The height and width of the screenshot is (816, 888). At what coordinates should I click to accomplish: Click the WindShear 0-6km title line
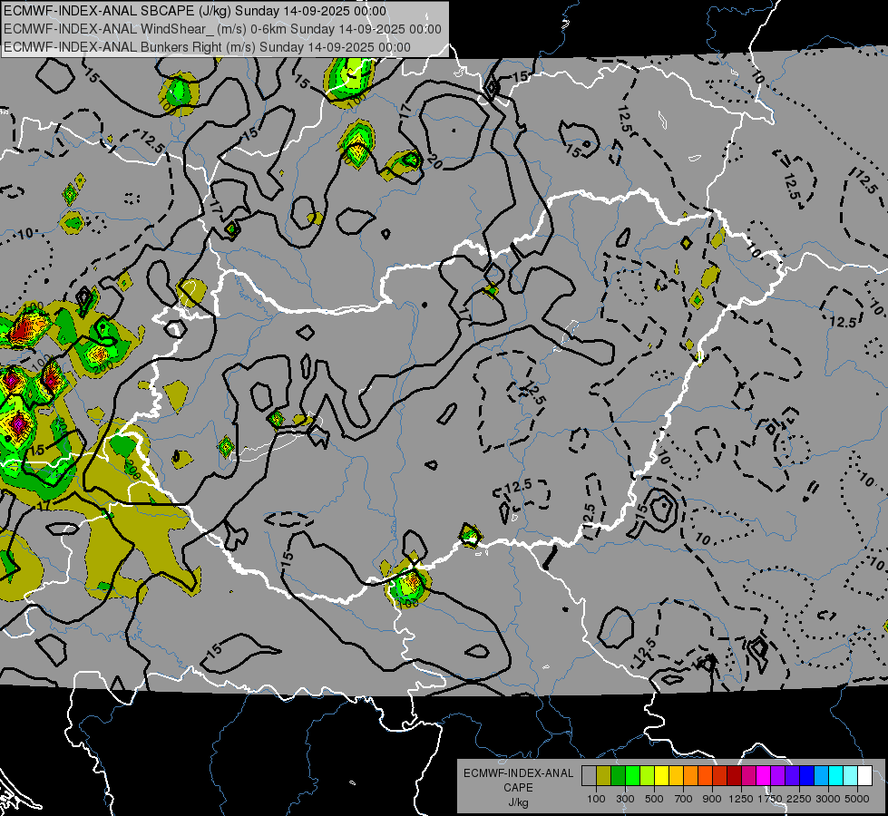222,29
